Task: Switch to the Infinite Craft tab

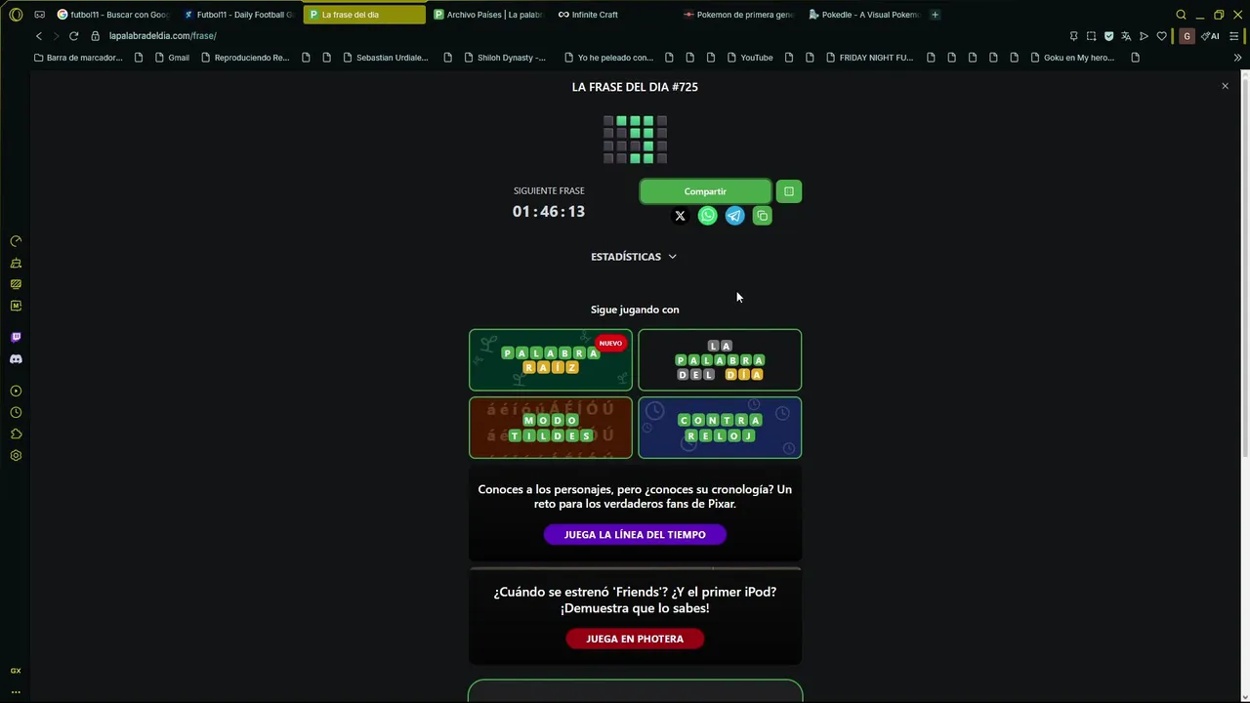Action: click(x=613, y=15)
